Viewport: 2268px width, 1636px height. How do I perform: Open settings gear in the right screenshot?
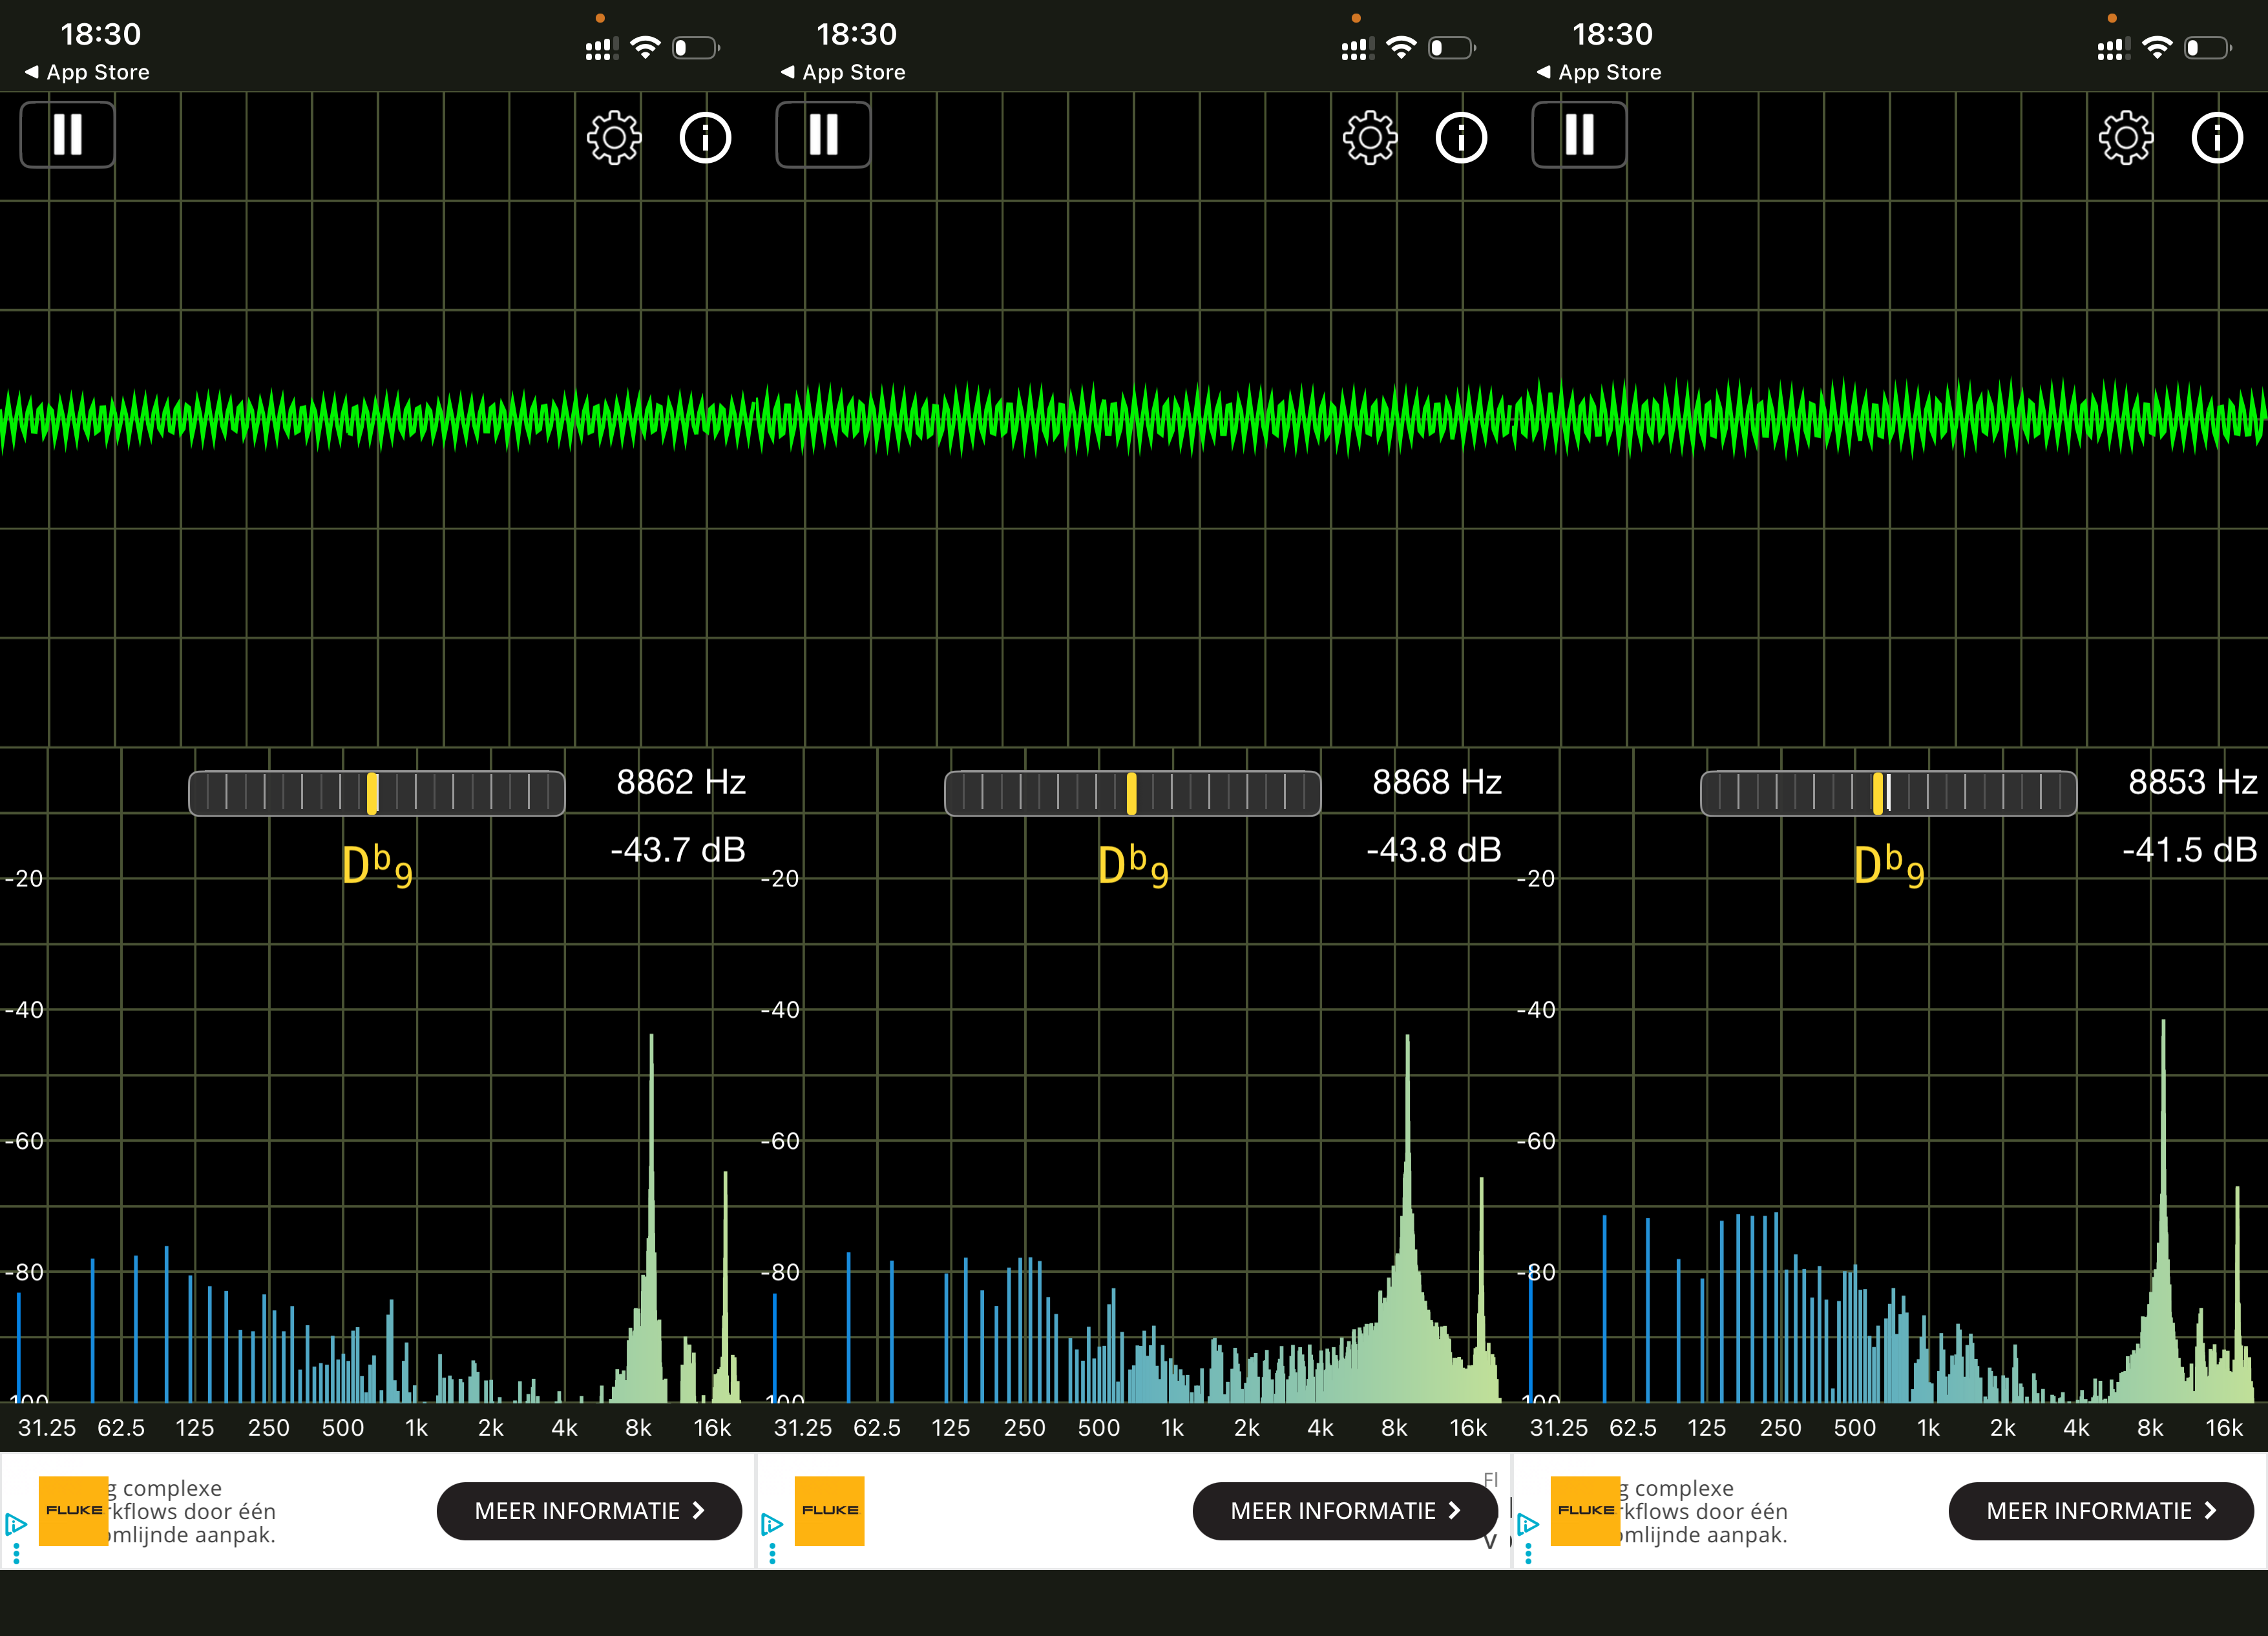tap(2125, 137)
